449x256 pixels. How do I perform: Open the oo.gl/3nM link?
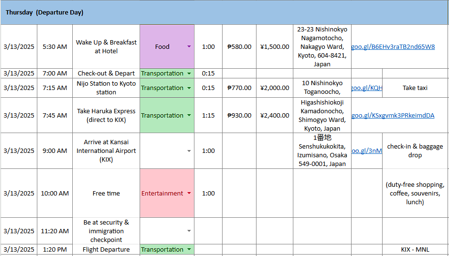coord(367,151)
